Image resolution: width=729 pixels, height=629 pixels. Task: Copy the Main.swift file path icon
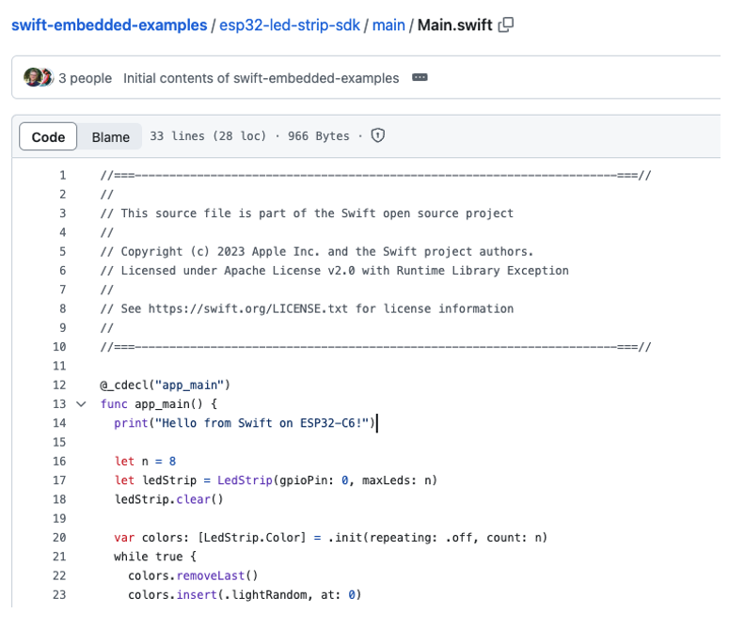click(506, 25)
